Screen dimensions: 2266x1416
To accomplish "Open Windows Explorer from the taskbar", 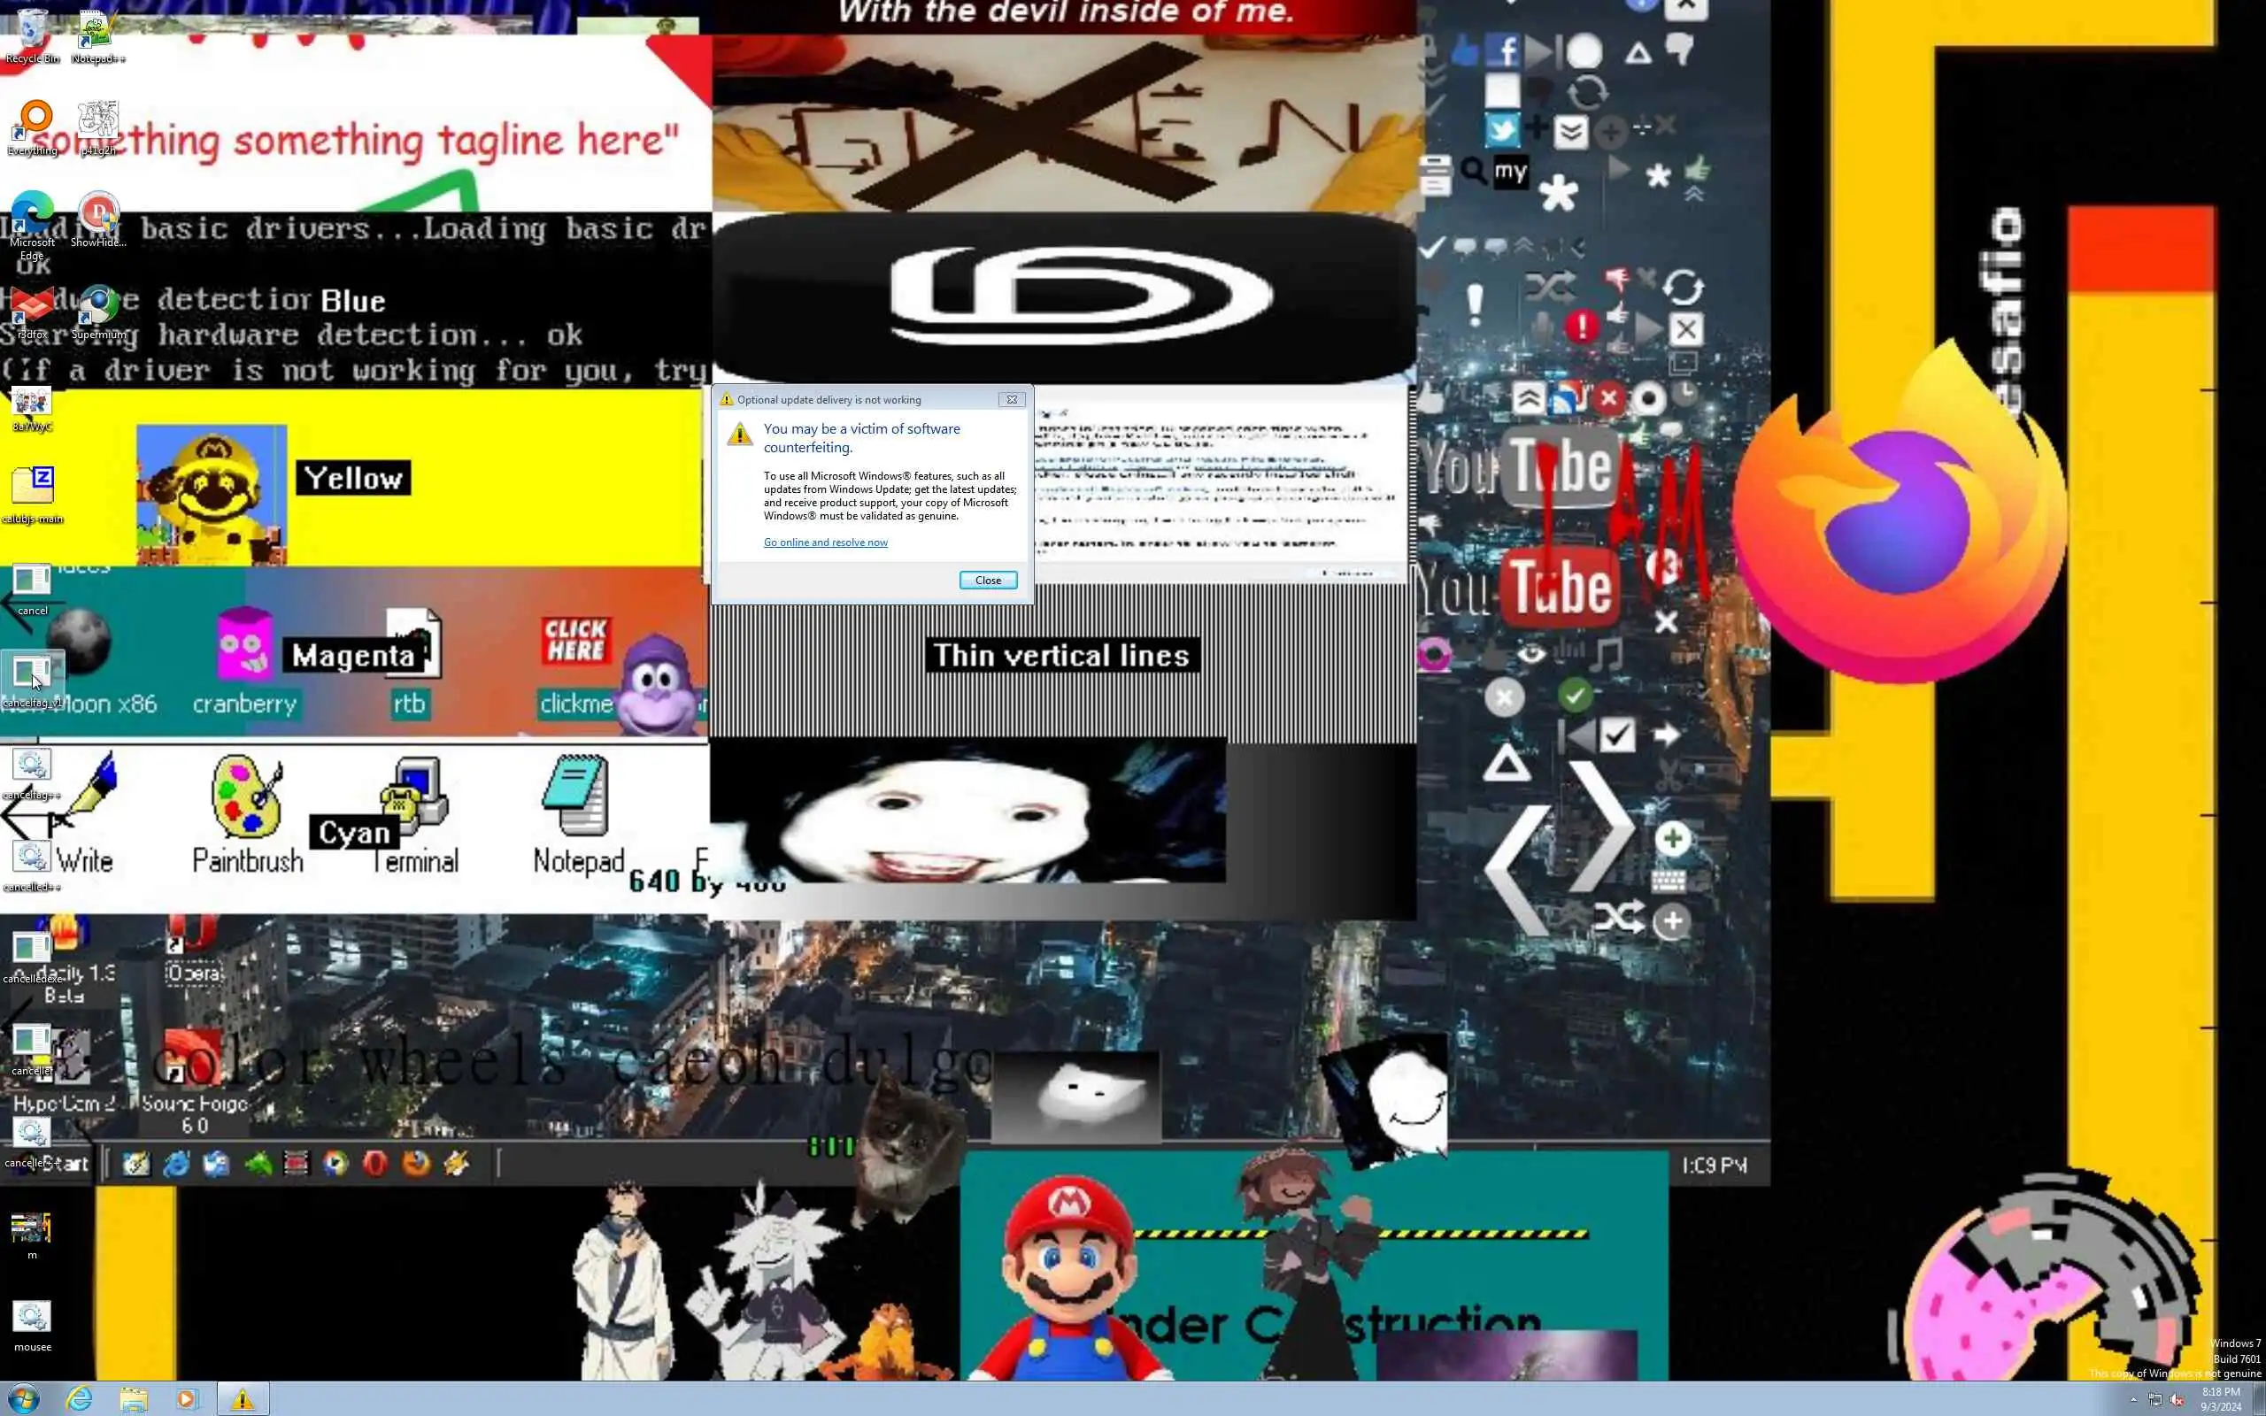I will 134,1399.
